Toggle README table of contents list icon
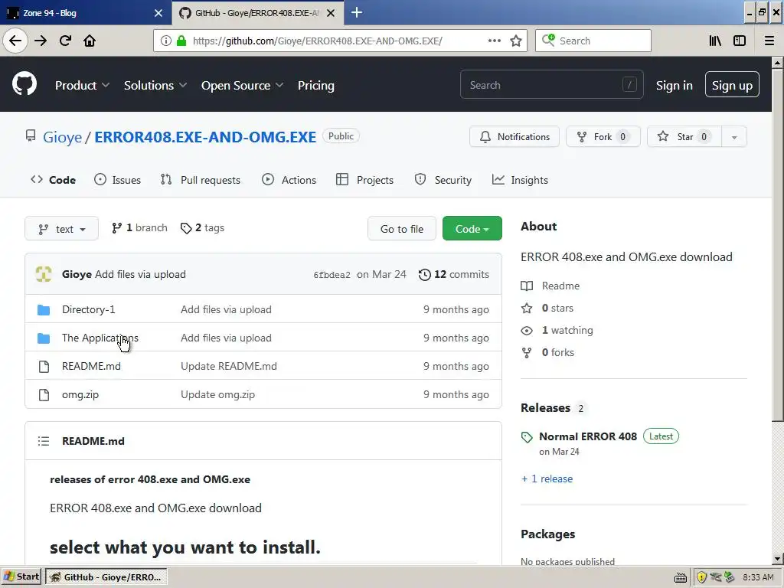The width and height of the screenshot is (784, 588). coord(44,441)
